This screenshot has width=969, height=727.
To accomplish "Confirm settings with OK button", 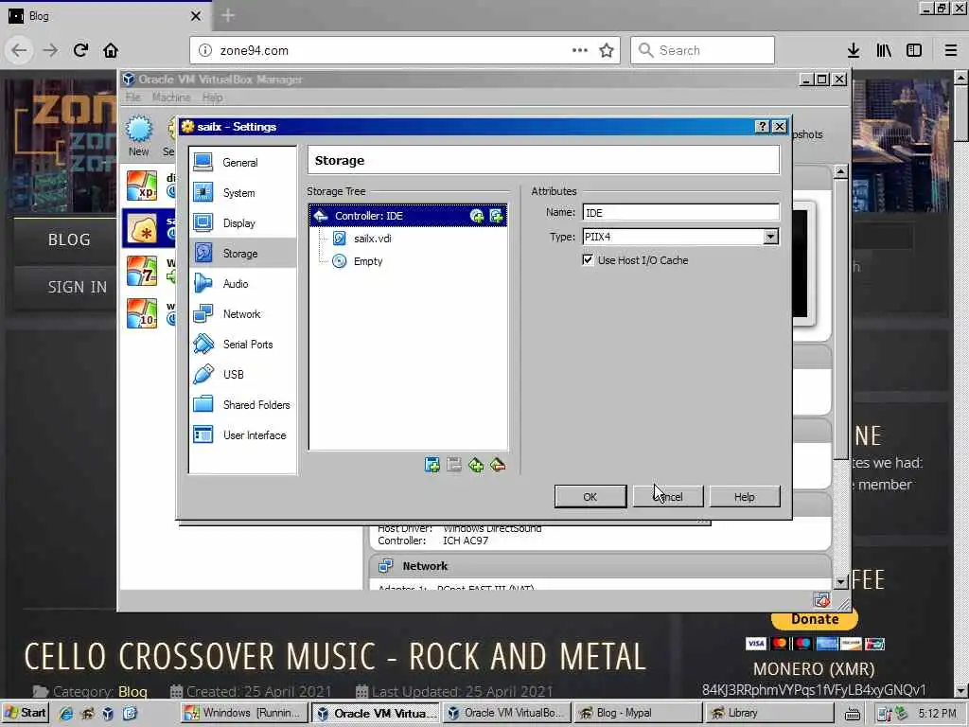I will point(590,497).
